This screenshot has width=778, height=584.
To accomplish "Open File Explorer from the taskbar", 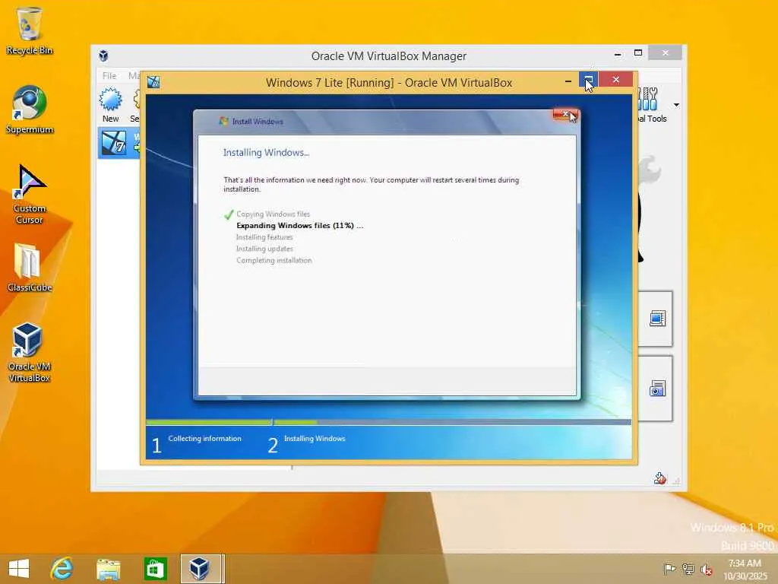I will 108,569.
